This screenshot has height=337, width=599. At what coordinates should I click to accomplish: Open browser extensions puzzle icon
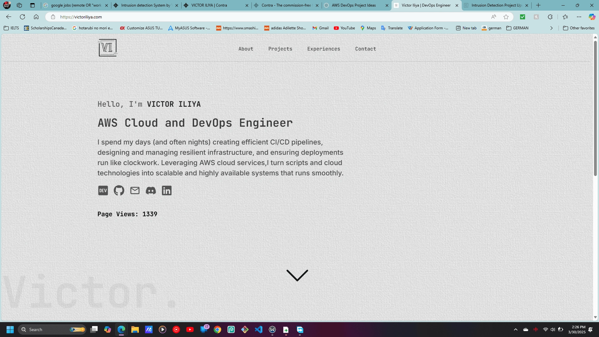coord(550,17)
